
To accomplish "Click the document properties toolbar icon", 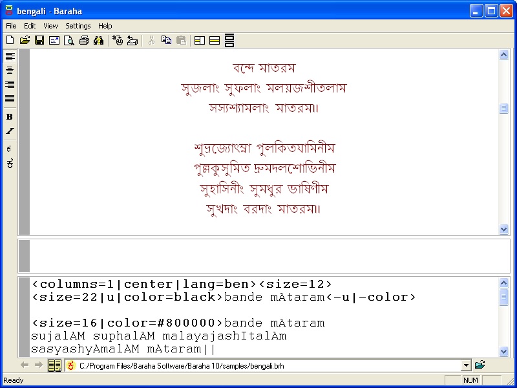I will pyautogui.click(x=54, y=41).
